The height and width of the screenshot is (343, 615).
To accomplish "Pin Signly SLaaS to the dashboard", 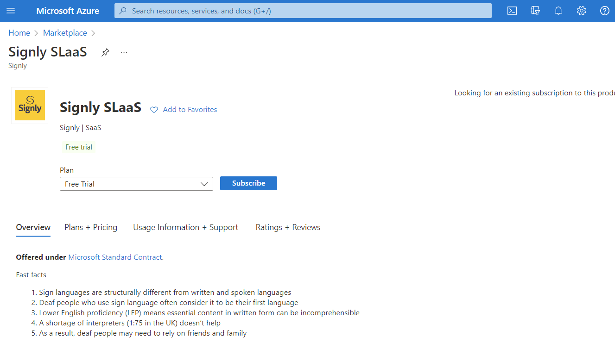I will pyautogui.click(x=106, y=52).
